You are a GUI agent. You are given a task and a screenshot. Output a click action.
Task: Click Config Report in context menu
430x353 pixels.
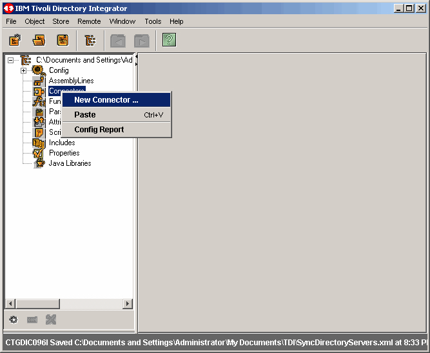[x=99, y=130]
